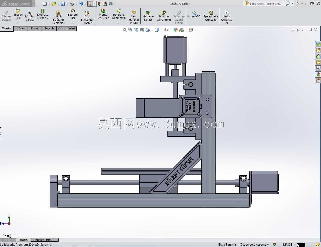Viewport: 321px width, 247px height.
Task: Click Section View icon
Action: pos(142,30)
